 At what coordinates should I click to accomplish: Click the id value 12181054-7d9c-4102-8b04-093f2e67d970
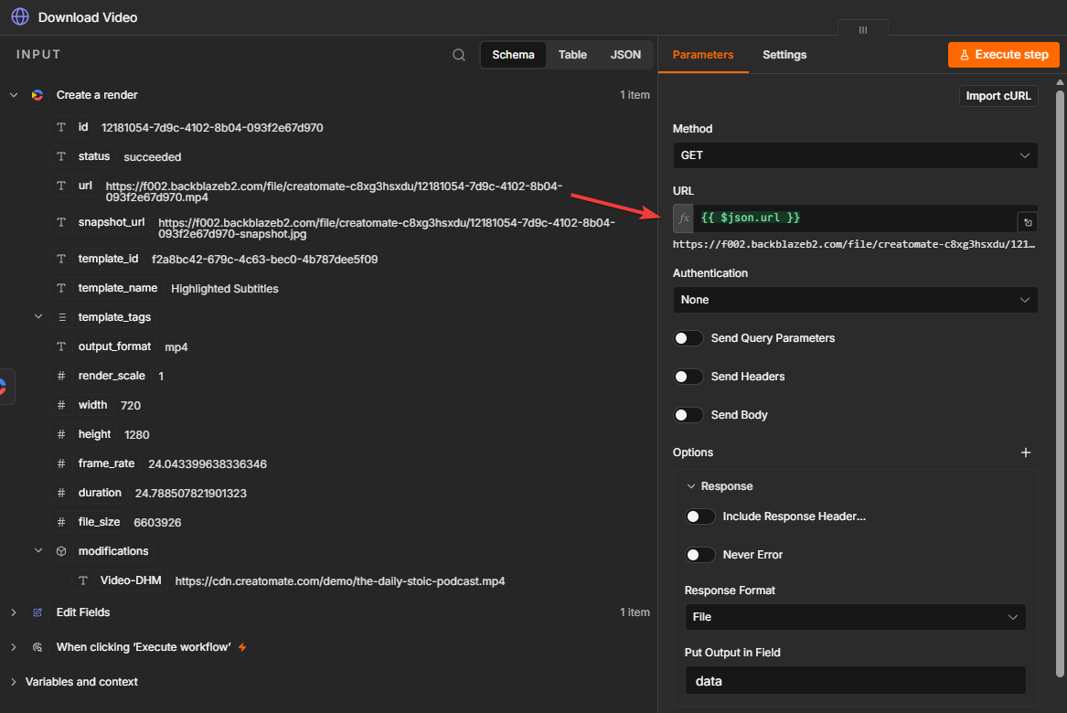coord(212,128)
